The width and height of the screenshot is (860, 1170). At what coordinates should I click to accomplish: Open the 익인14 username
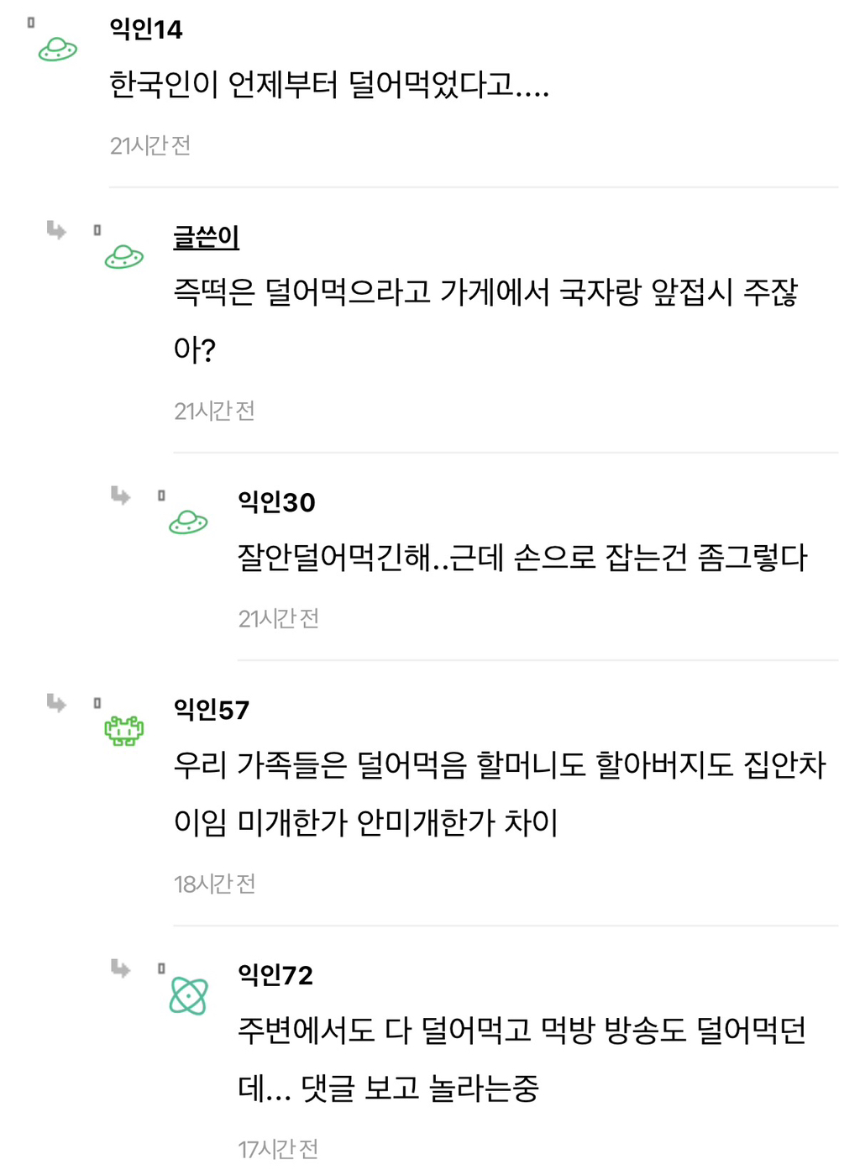(146, 29)
